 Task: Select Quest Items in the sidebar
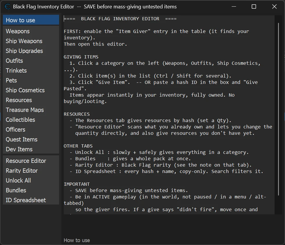pyautogui.click(x=31, y=139)
